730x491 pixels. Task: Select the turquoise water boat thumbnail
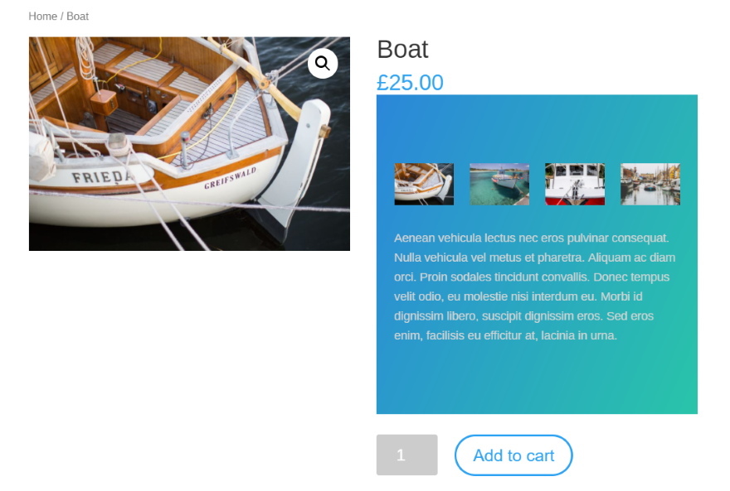[499, 184]
